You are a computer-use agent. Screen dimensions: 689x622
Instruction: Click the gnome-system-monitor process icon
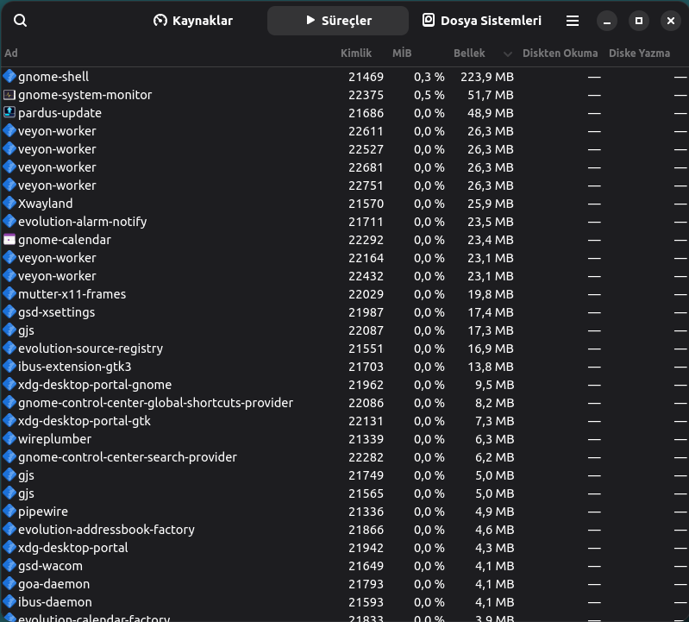pyautogui.click(x=9, y=95)
